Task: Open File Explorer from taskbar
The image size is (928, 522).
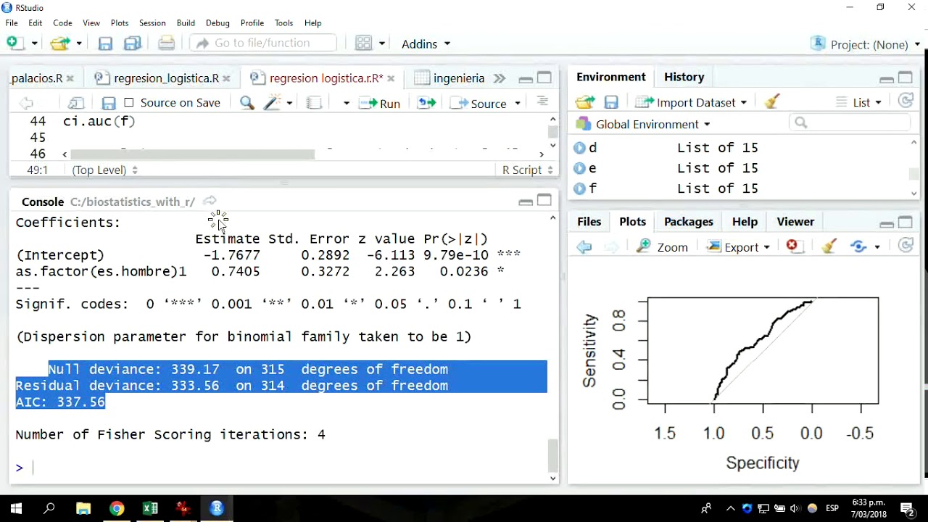Action: click(83, 508)
